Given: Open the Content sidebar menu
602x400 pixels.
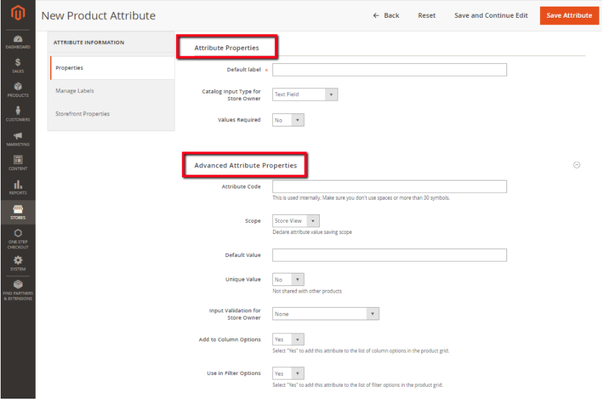Looking at the screenshot, I should coord(18,163).
